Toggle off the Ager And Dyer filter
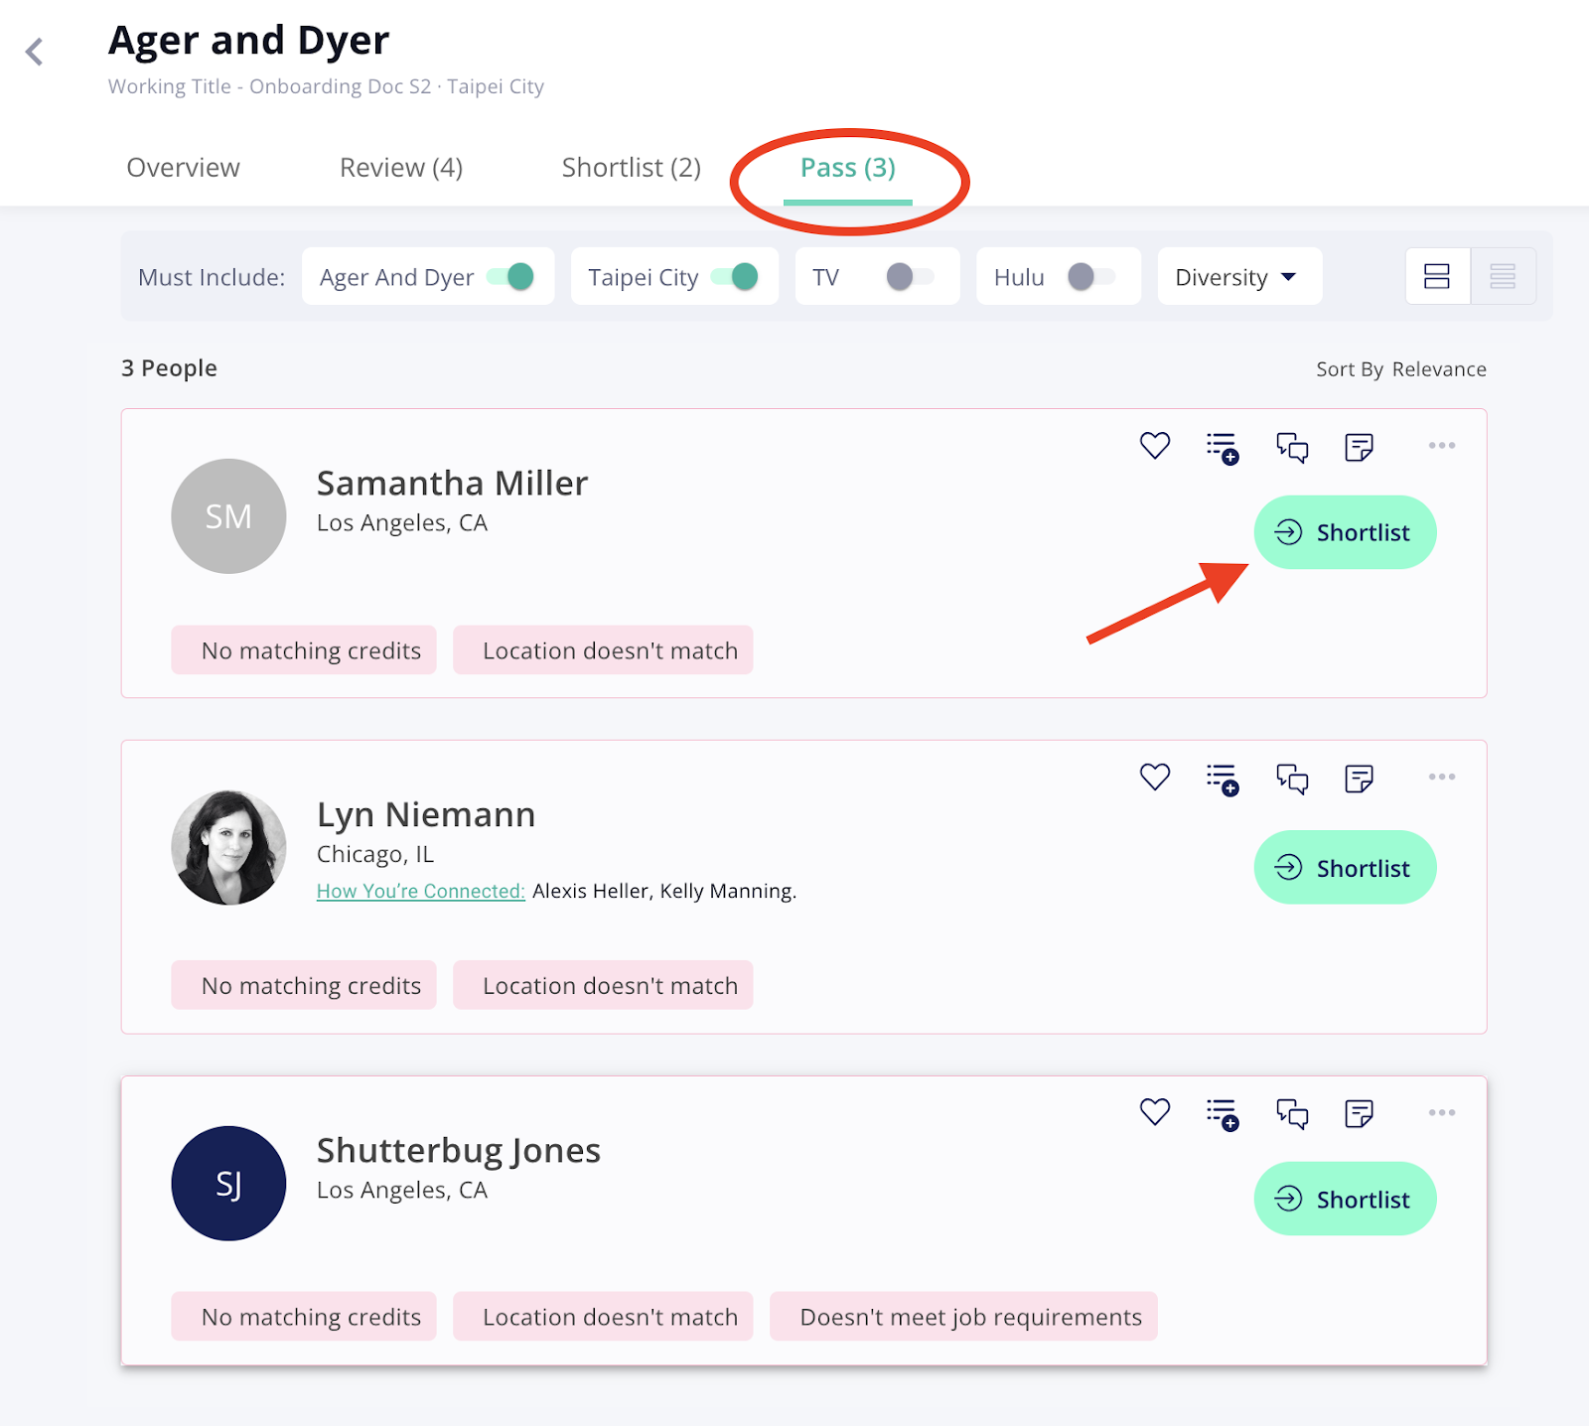 510,276
